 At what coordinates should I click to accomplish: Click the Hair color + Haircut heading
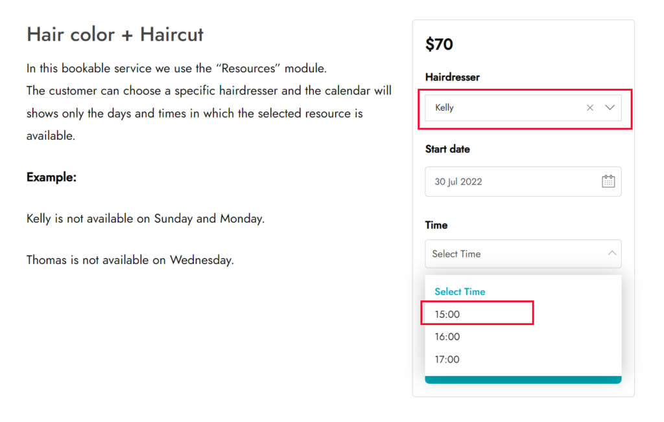(x=115, y=34)
